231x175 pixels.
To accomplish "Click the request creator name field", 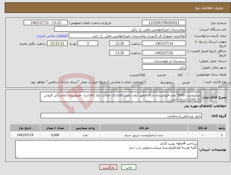I will tap(127, 36).
